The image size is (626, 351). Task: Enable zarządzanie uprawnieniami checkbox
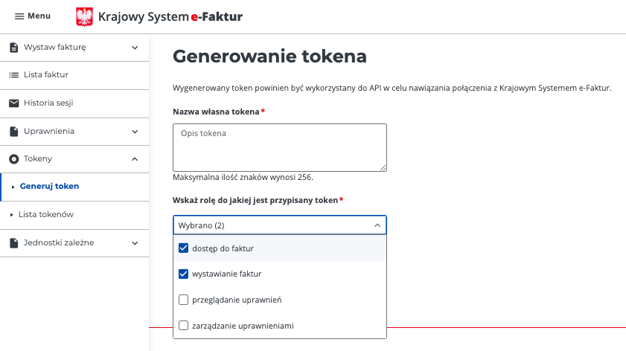(x=183, y=326)
